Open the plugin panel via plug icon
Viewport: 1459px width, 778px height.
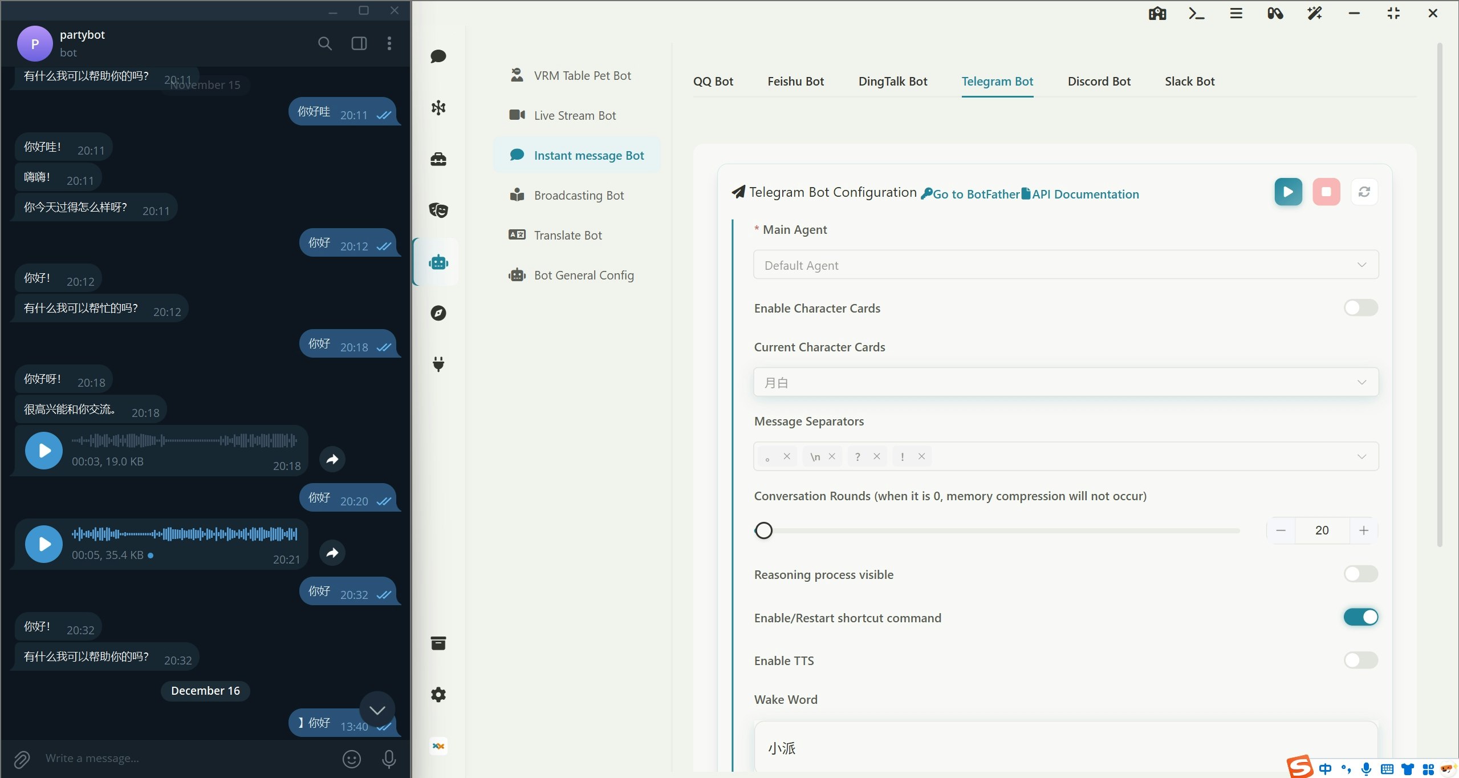coord(438,364)
